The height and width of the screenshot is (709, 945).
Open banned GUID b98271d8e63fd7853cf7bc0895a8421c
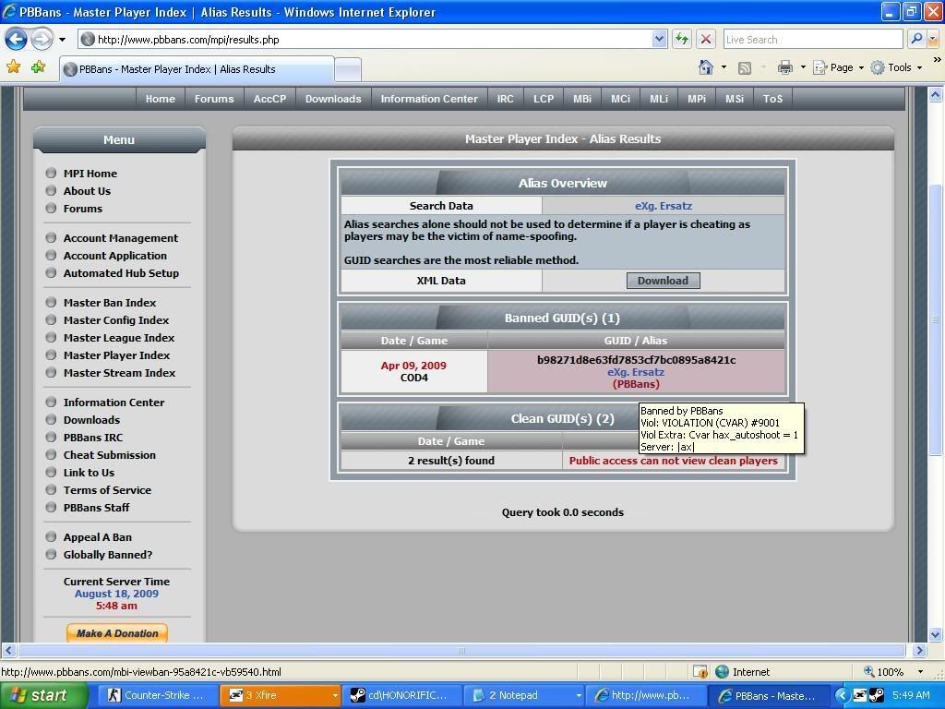point(636,360)
